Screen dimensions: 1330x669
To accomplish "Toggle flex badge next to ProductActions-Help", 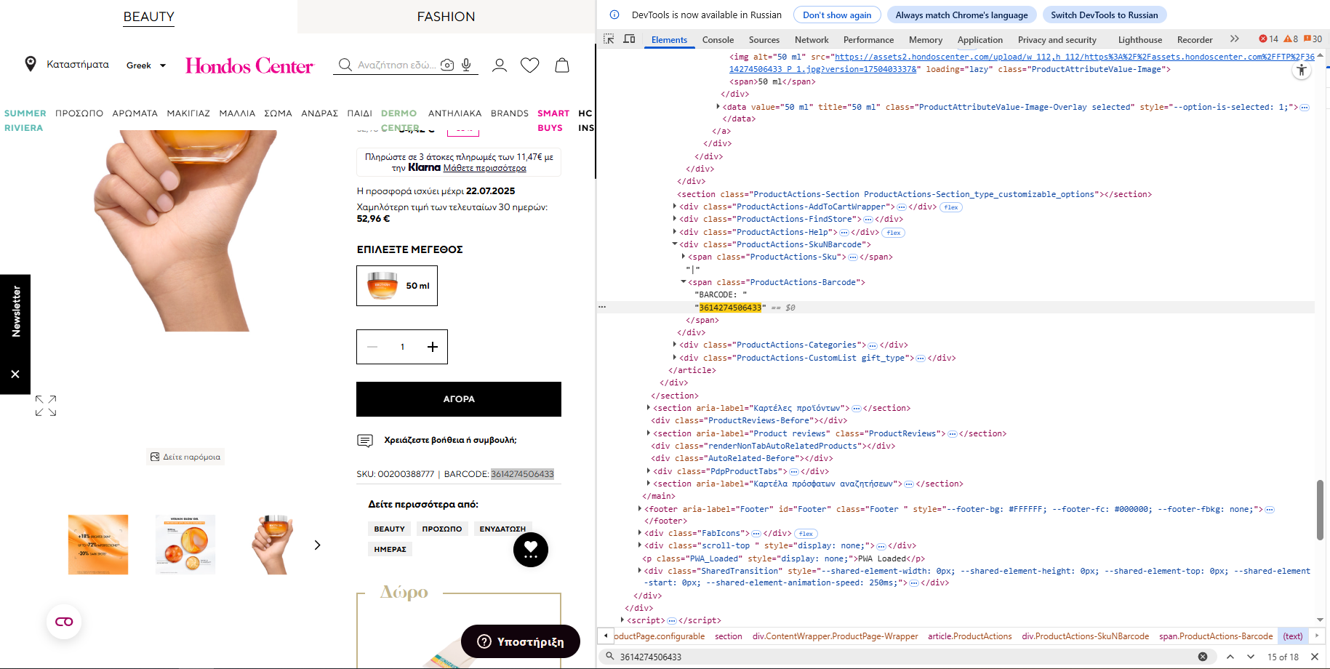I will 894,233.
